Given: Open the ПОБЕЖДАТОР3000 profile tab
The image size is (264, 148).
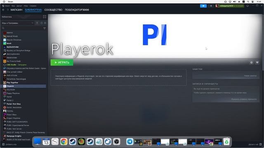Looking at the screenshot, I should coord(77,10).
